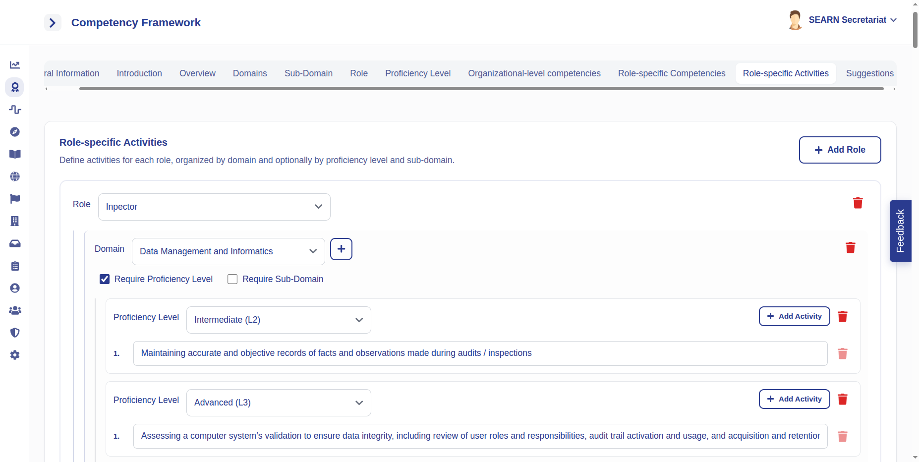Open the Domain dropdown
Image resolution: width=919 pixels, height=462 pixels.
[228, 251]
